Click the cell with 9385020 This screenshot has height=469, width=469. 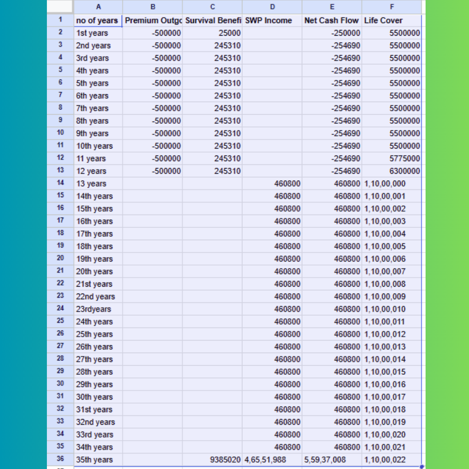coord(212,459)
